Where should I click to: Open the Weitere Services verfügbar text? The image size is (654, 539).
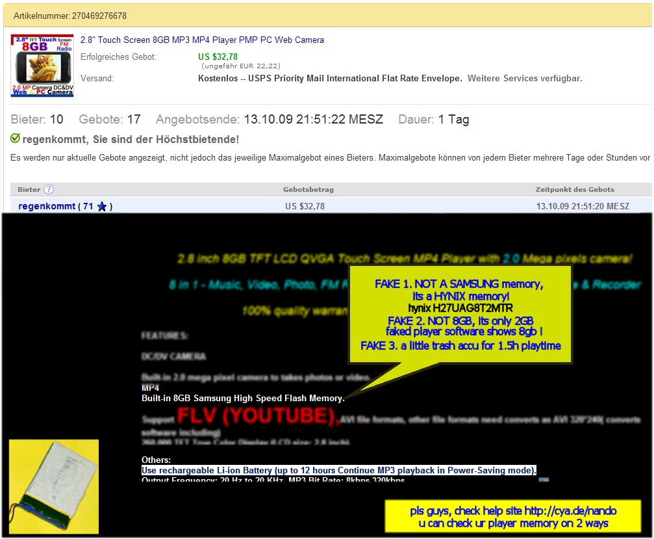tap(525, 79)
